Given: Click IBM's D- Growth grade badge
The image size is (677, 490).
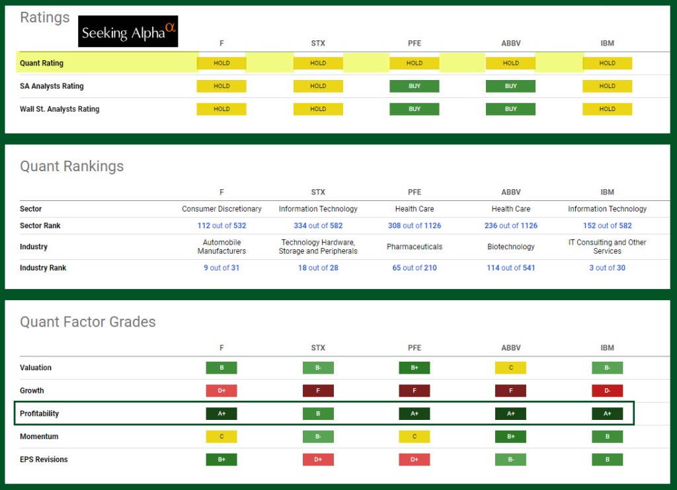Looking at the screenshot, I should click(607, 391).
